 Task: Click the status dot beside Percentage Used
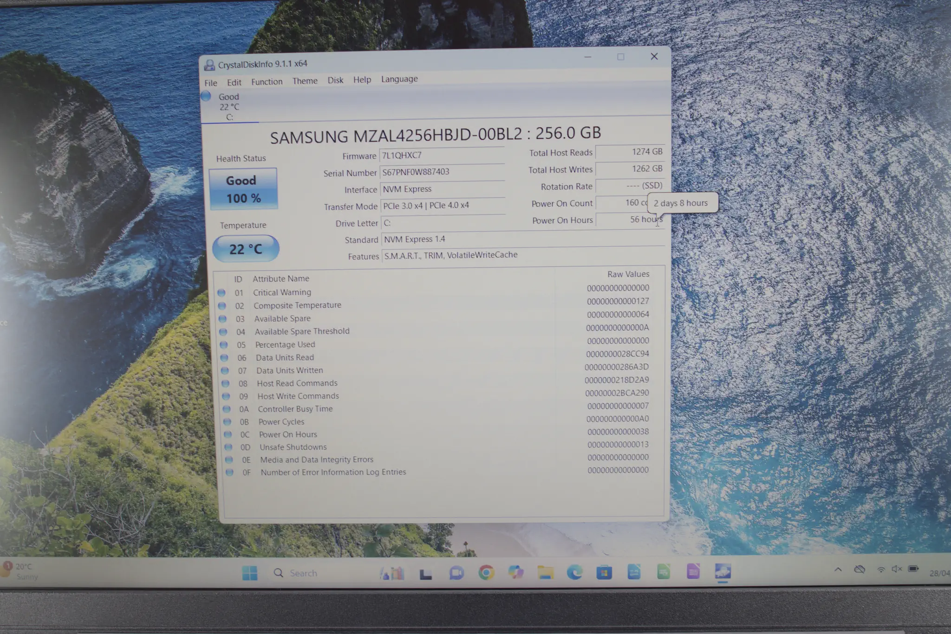coord(223,345)
